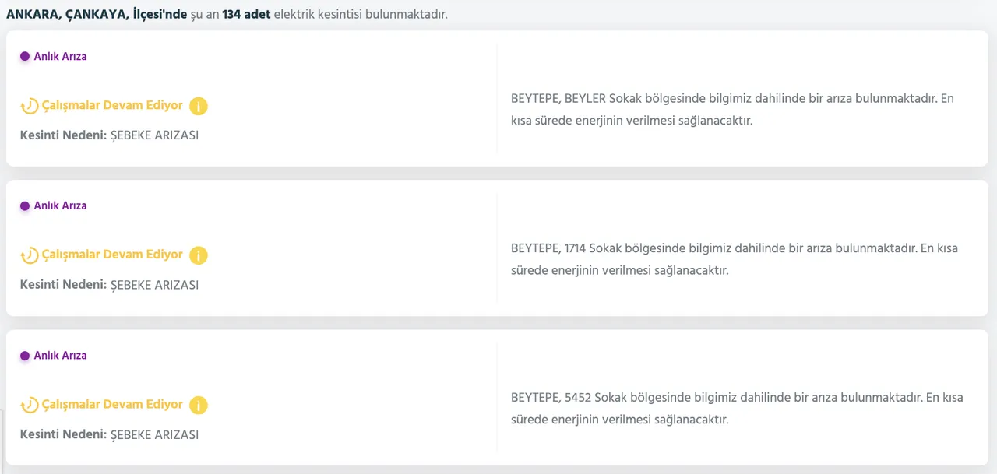The height and width of the screenshot is (474, 997).
Task: Click the yellow info icon on BEYLER Sokak outage
Action: [x=199, y=106]
